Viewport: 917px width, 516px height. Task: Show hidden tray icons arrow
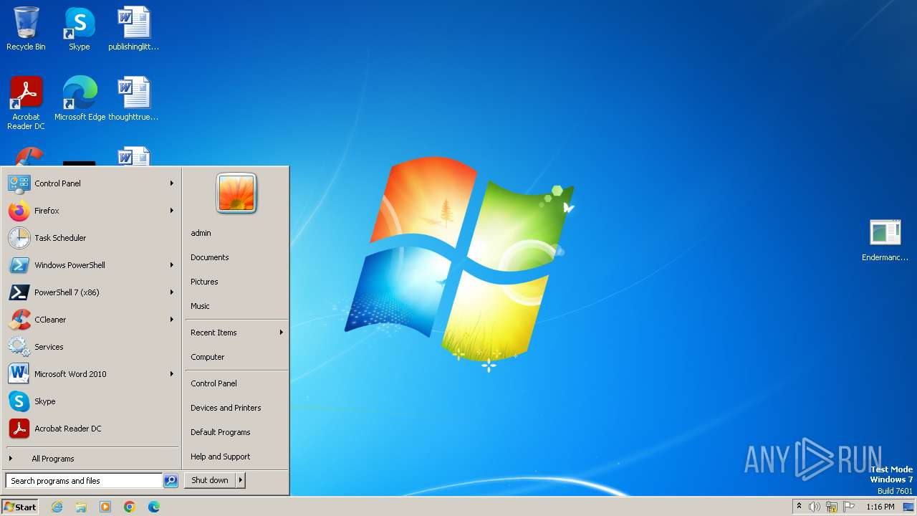point(799,507)
